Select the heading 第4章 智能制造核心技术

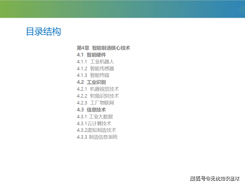[x=103, y=48]
